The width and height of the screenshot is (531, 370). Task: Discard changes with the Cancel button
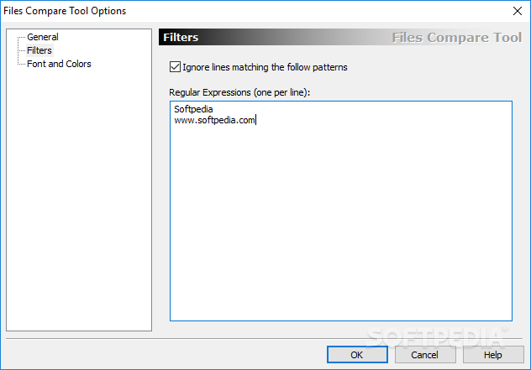[425, 354]
